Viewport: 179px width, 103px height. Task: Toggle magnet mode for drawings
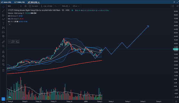(x=3, y=52)
